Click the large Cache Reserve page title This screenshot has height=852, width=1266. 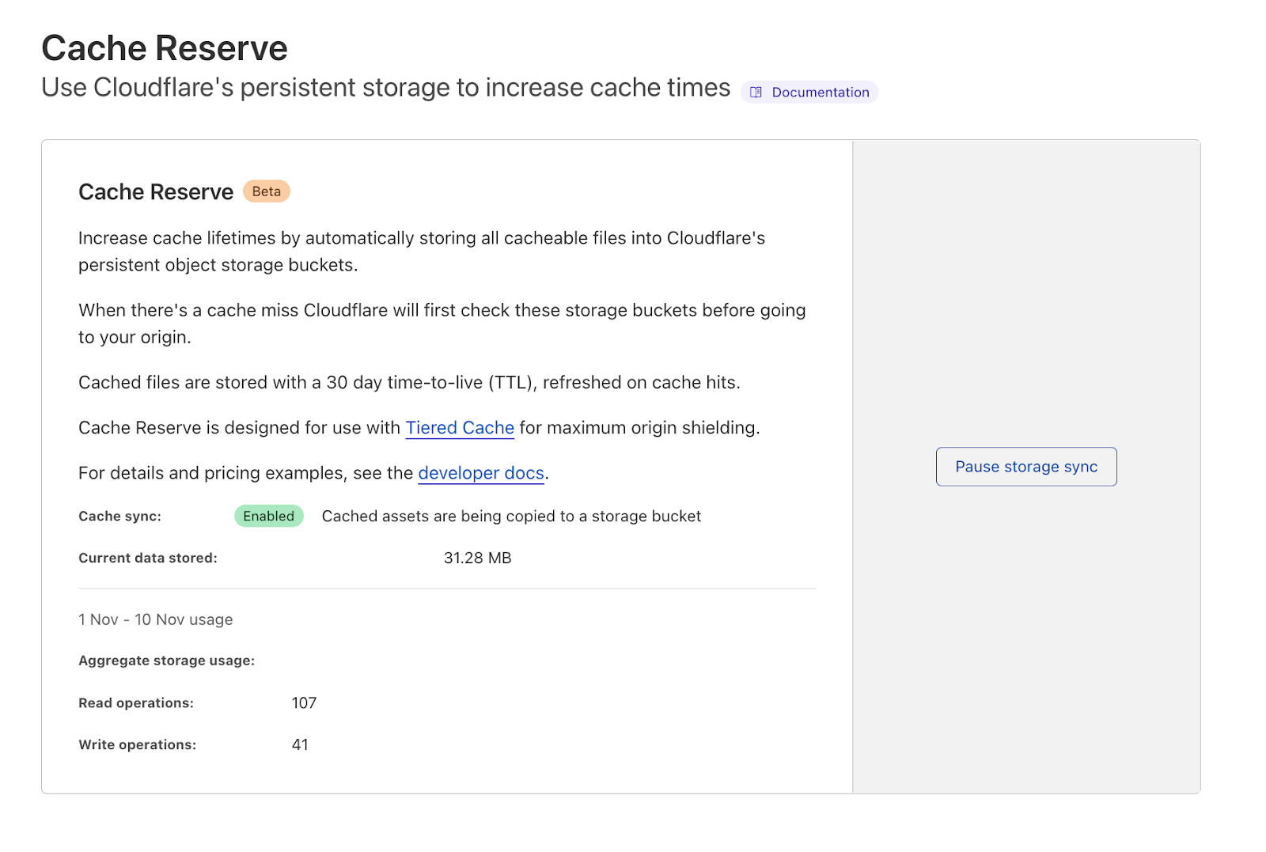pos(165,48)
